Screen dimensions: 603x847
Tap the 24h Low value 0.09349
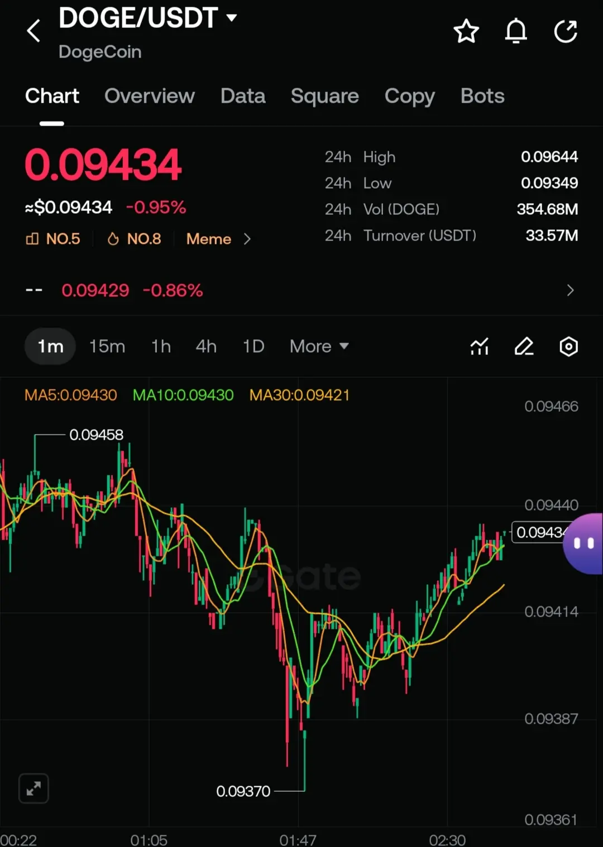(x=549, y=183)
